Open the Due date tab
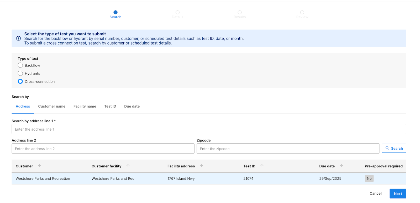Viewport: 420px width, 203px height. 132,106
